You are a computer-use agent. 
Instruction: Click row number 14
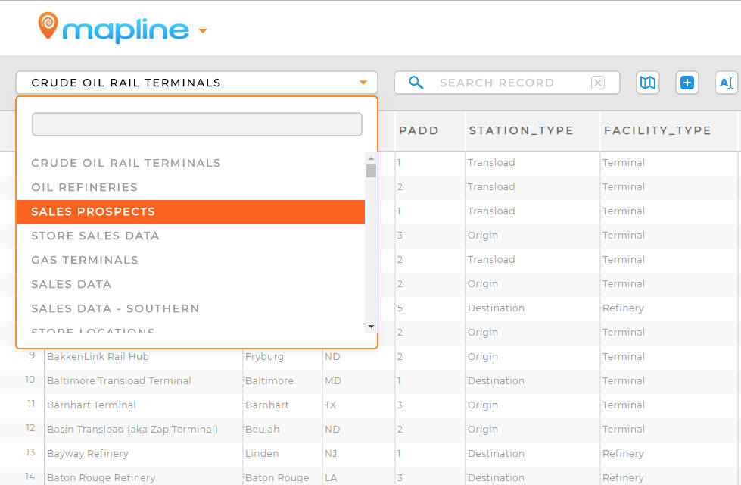click(x=30, y=477)
